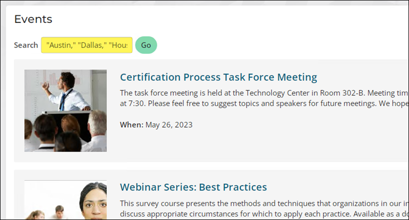The width and height of the screenshot is (409, 220).
Task: Click the Search label beside the field
Action: (26, 45)
